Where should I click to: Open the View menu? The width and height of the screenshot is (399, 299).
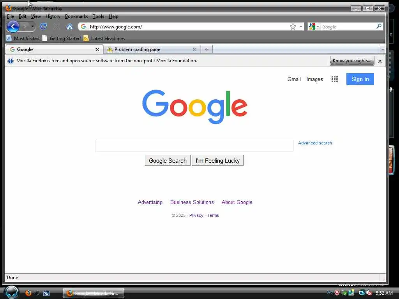(x=36, y=16)
